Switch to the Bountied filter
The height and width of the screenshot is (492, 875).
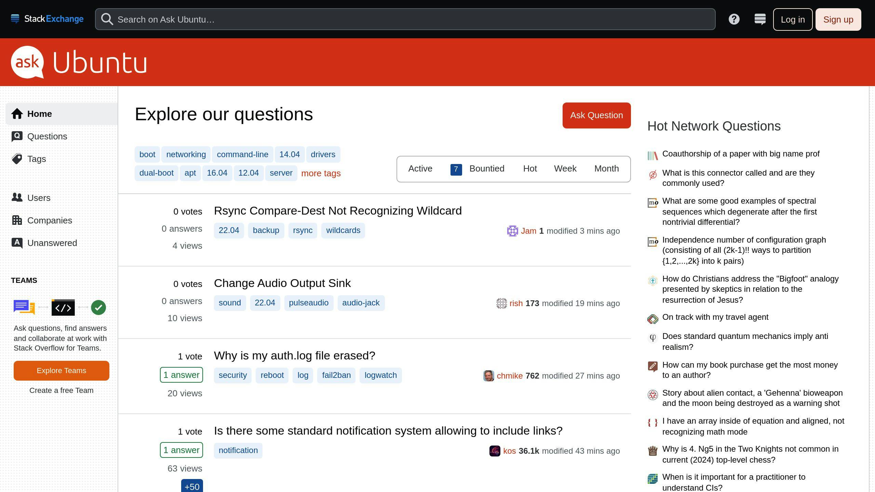pos(487,168)
